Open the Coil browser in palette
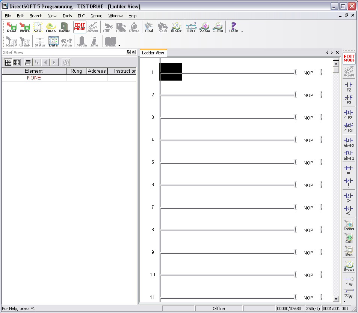 coord(349,238)
